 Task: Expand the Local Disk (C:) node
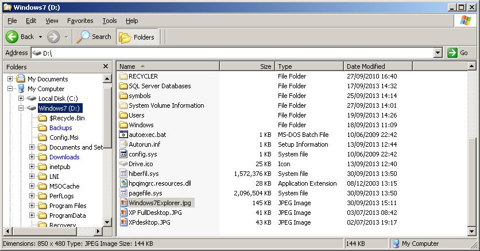(21, 99)
